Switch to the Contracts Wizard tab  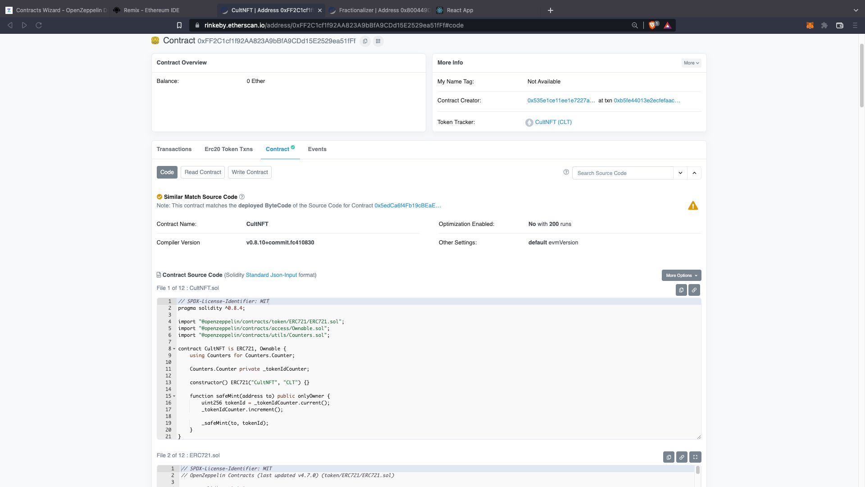tap(56, 10)
